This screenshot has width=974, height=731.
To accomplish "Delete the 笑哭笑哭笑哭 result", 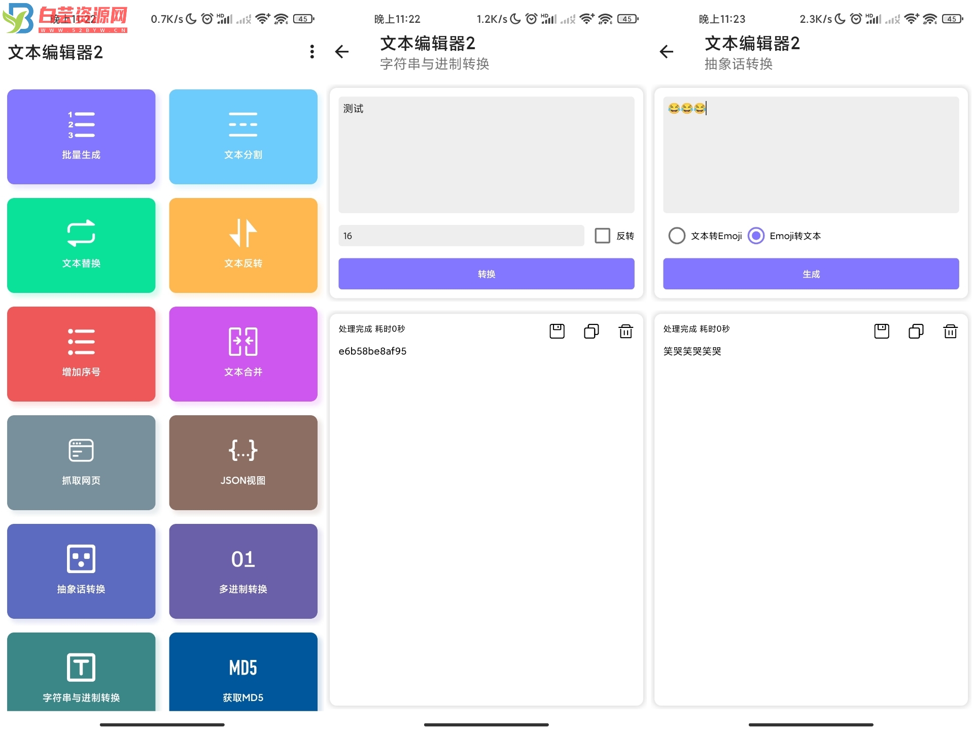I will (x=950, y=331).
